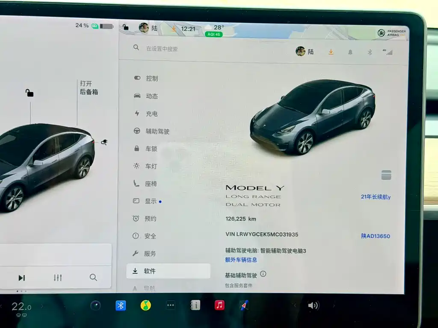The height and width of the screenshot is (328, 438).
Task: Tap the unlocked padlock in top status bar
Action: point(125,27)
